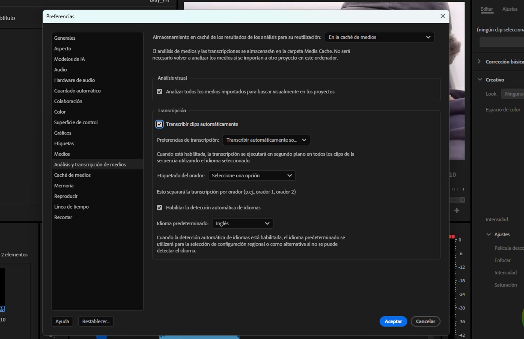Open the cache storage location dropdown
524x339 pixels.
pos(379,37)
